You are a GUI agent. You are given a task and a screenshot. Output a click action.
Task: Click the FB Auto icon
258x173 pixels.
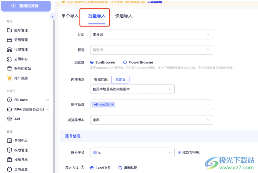tap(9, 100)
